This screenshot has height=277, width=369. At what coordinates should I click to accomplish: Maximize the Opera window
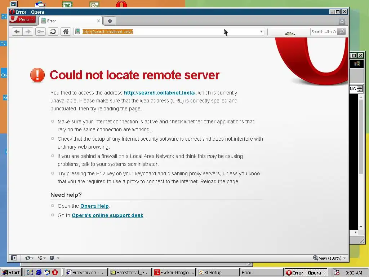point(338,12)
